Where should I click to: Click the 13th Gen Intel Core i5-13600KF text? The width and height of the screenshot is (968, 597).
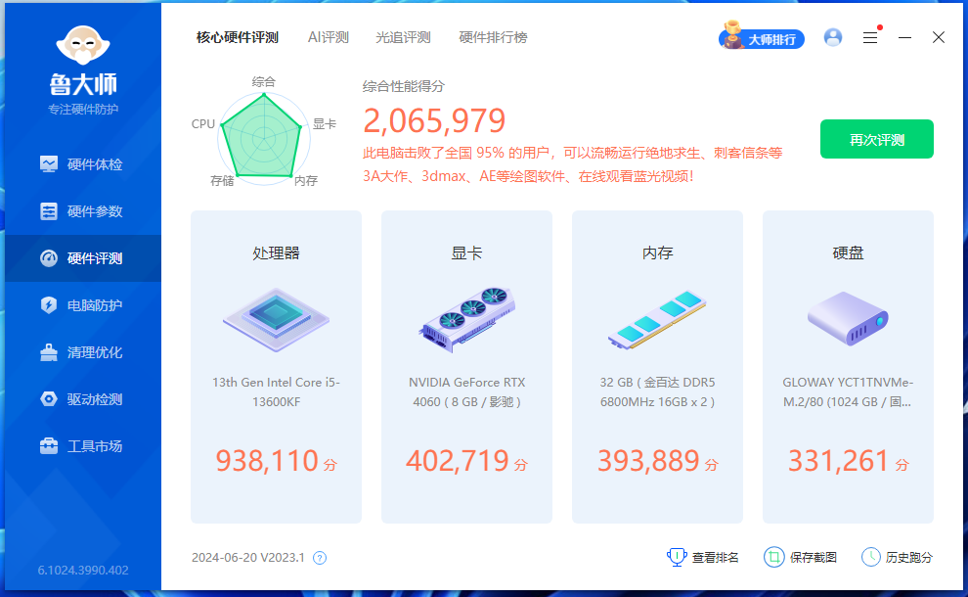pos(276,391)
